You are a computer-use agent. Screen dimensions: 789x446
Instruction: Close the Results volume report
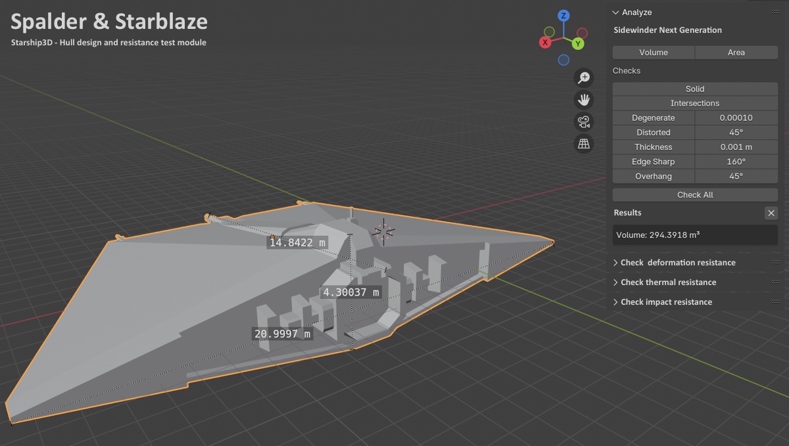coord(771,213)
